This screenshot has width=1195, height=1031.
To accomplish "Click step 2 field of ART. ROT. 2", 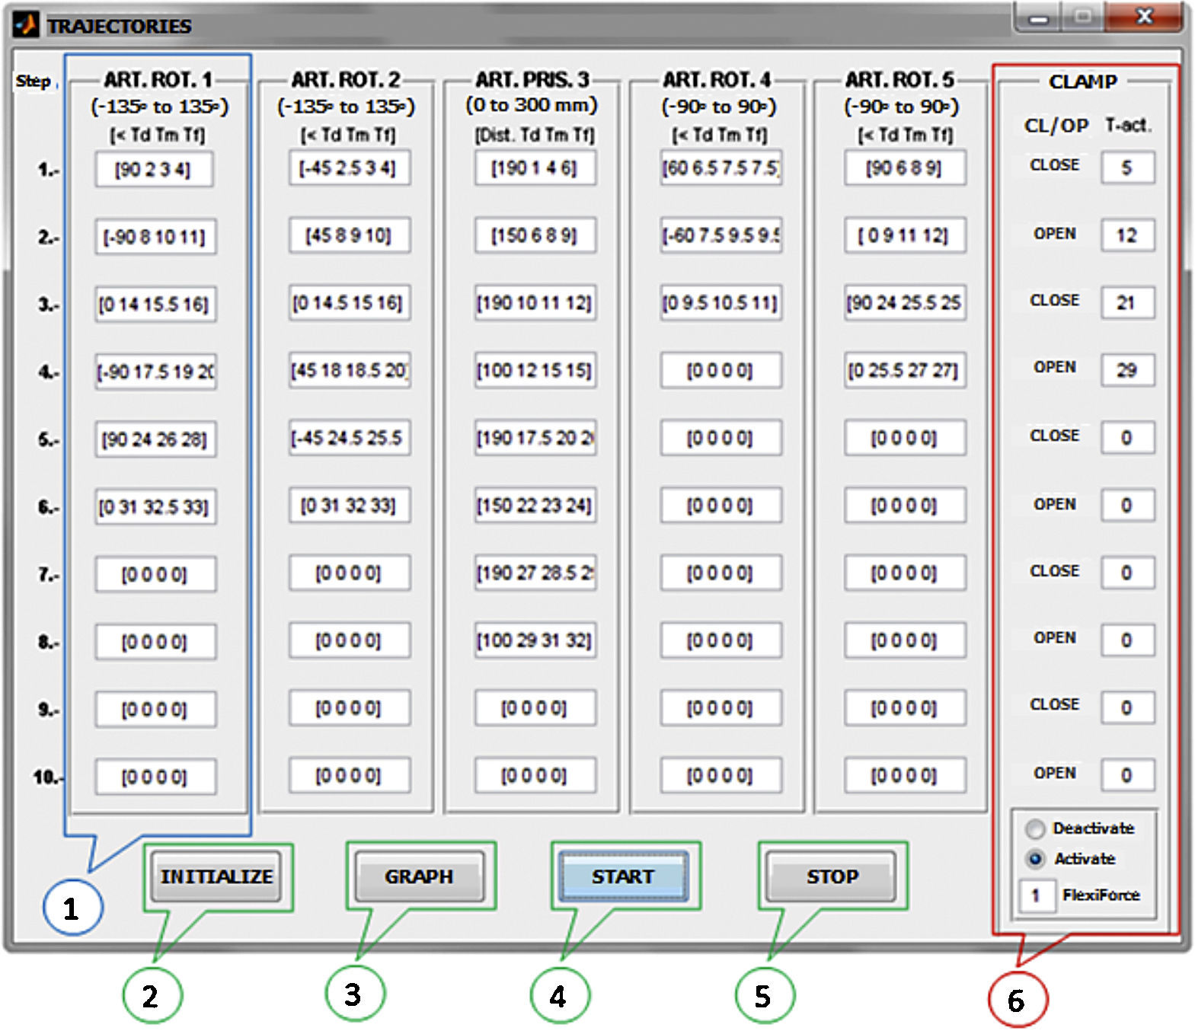I will click(349, 235).
